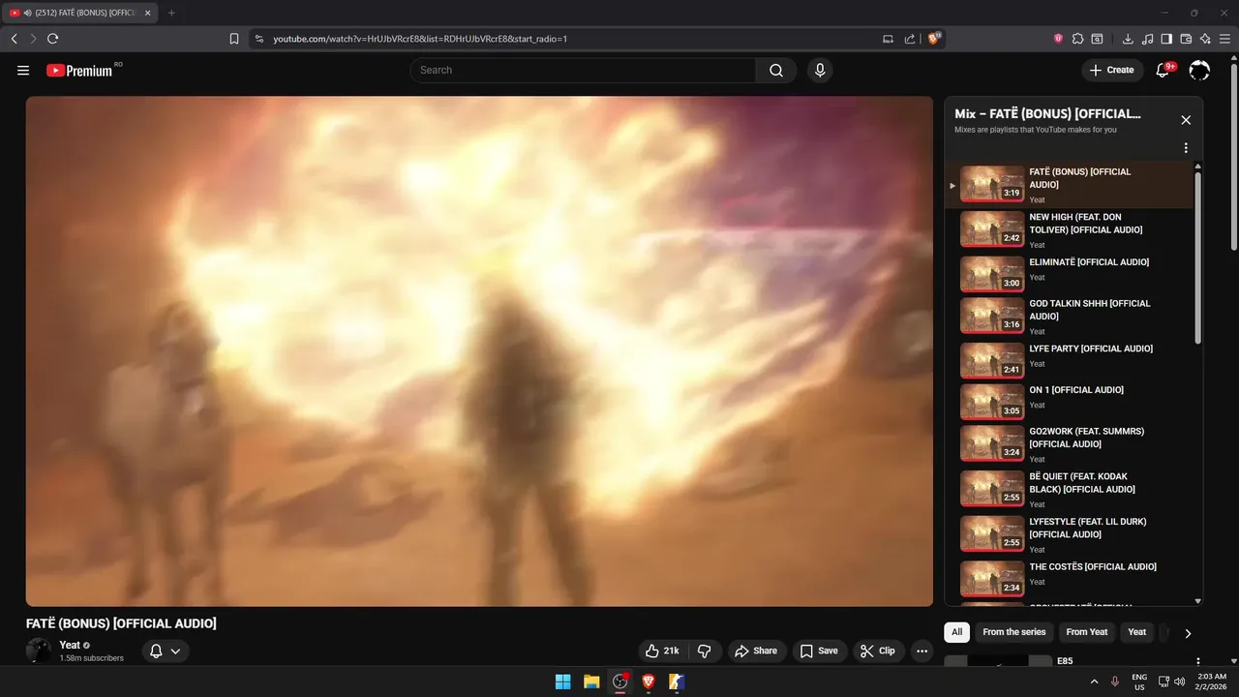Dislike the video with thumbs down
The image size is (1239, 697).
click(x=705, y=651)
